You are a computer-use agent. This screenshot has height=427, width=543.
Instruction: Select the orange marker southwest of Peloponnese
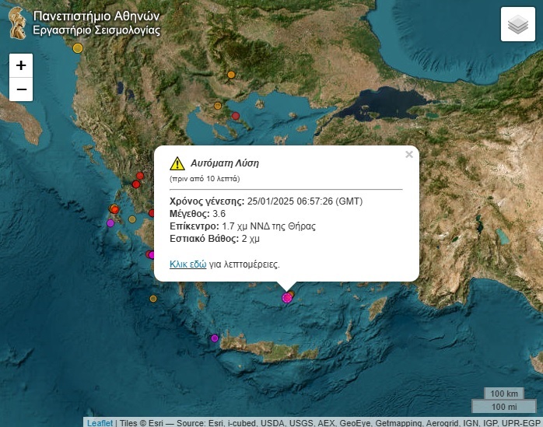click(153, 299)
